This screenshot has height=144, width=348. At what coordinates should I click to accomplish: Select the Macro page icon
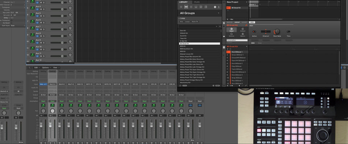pyautogui.click(x=243, y=35)
